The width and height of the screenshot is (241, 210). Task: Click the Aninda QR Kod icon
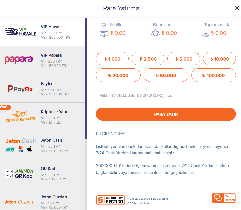(x=19, y=174)
